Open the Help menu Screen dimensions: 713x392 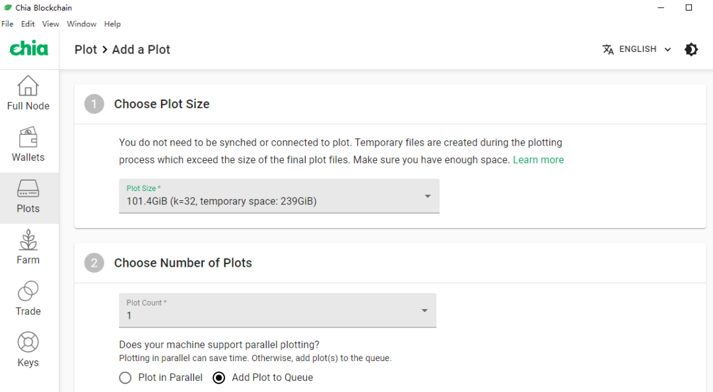point(112,24)
